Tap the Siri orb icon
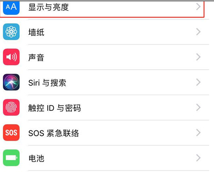 pyautogui.click(x=11, y=82)
